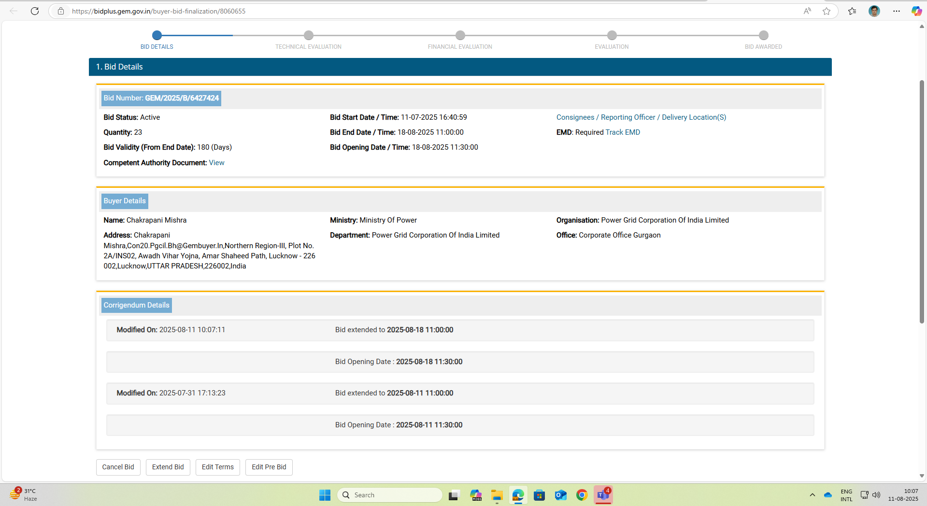Open Microsoft Teams from taskbar
This screenshot has height=506, width=927.
coord(603,495)
